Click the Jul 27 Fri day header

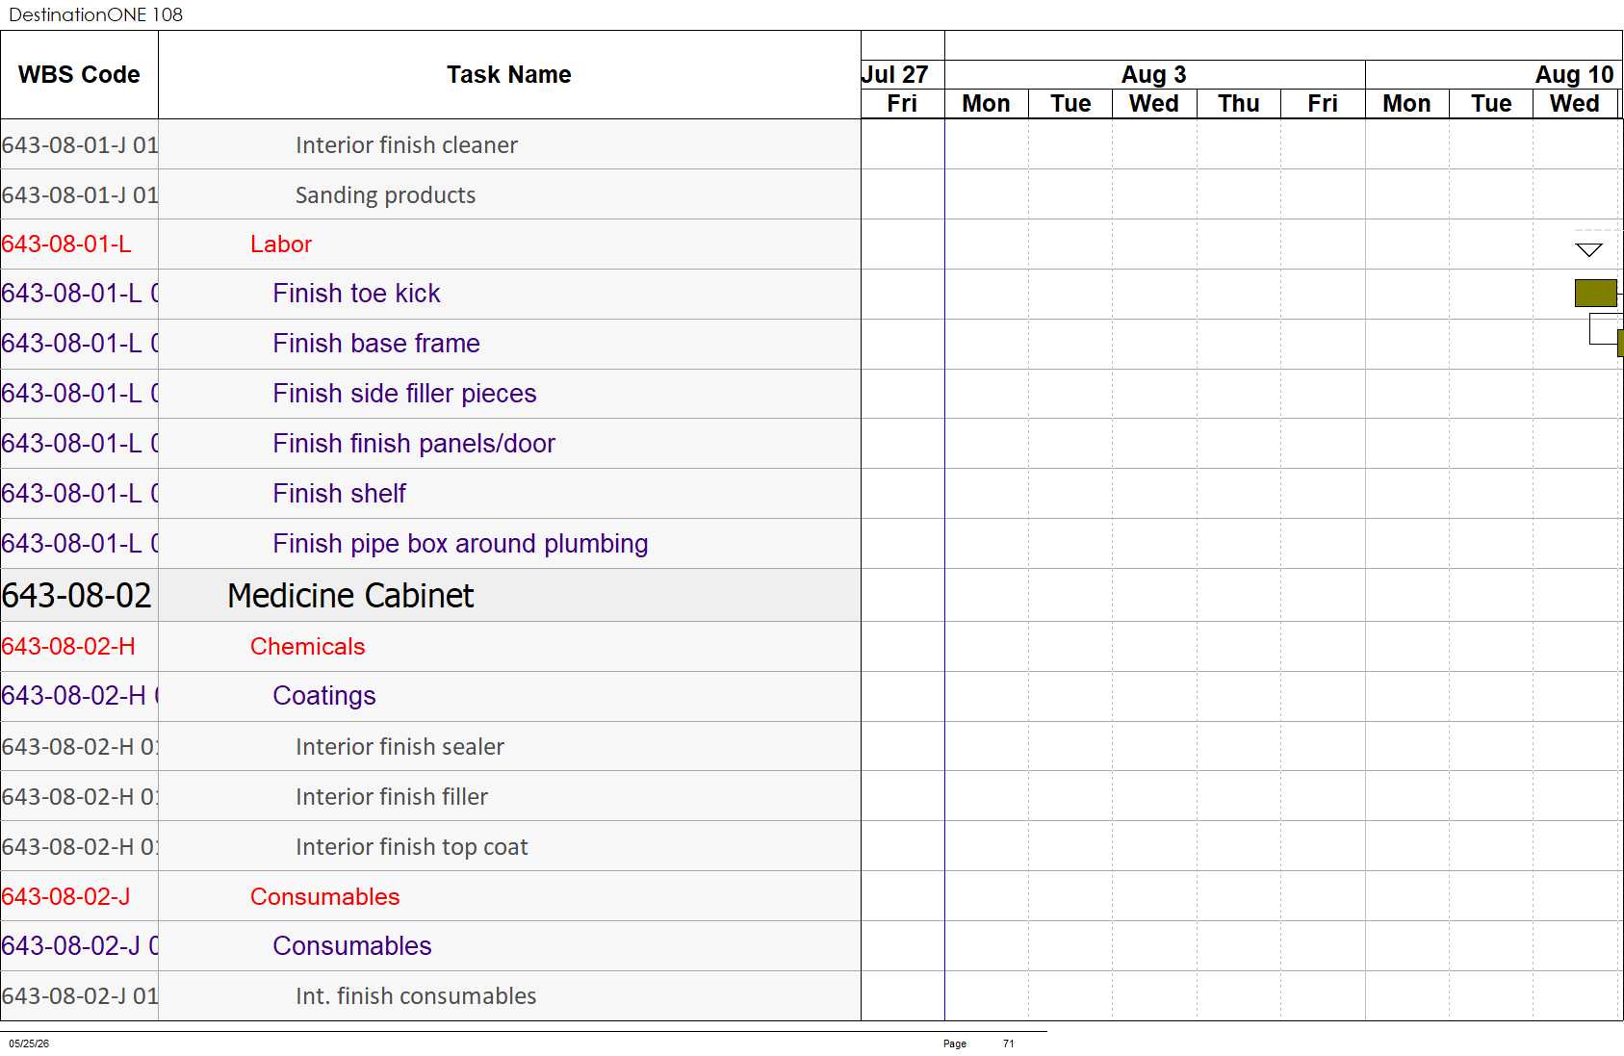pos(902,104)
